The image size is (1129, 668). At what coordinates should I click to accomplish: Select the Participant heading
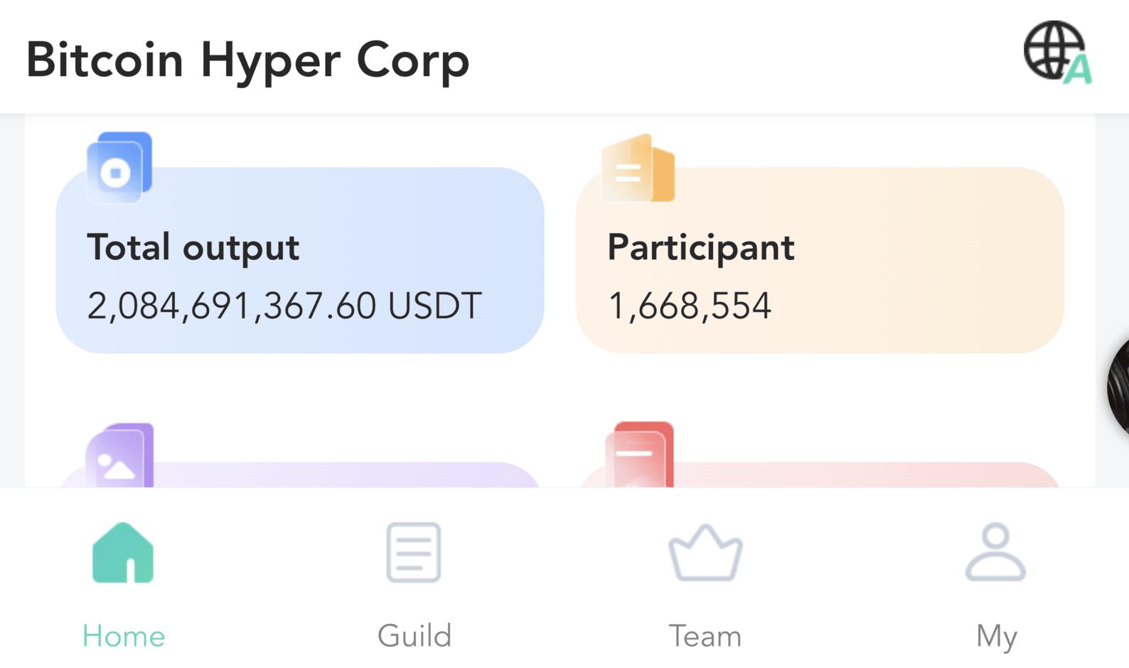point(700,247)
